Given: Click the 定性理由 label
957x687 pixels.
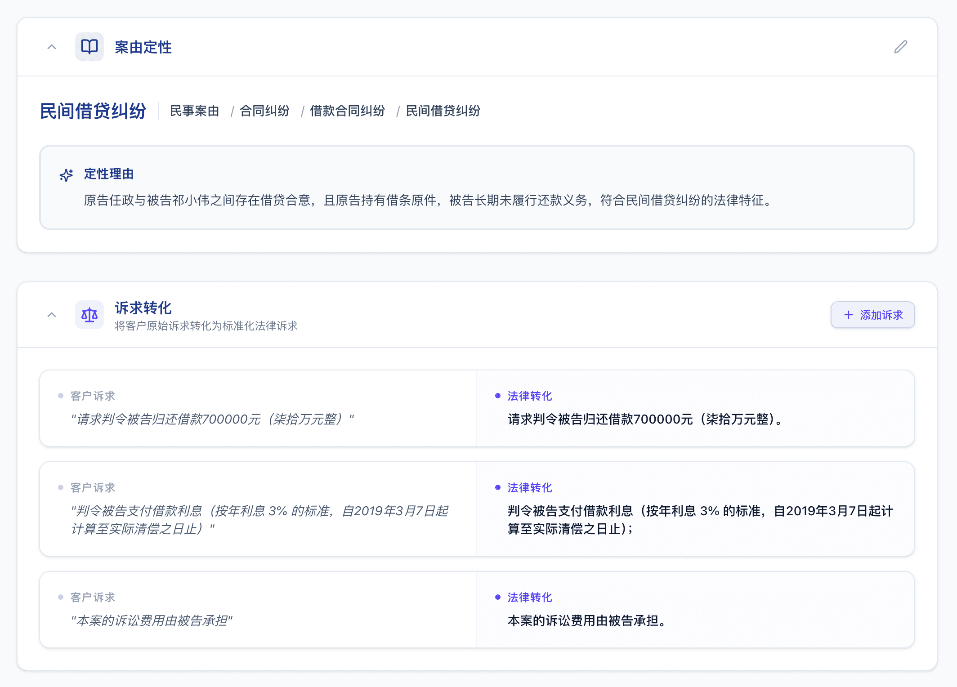Looking at the screenshot, I should (109, 174).
